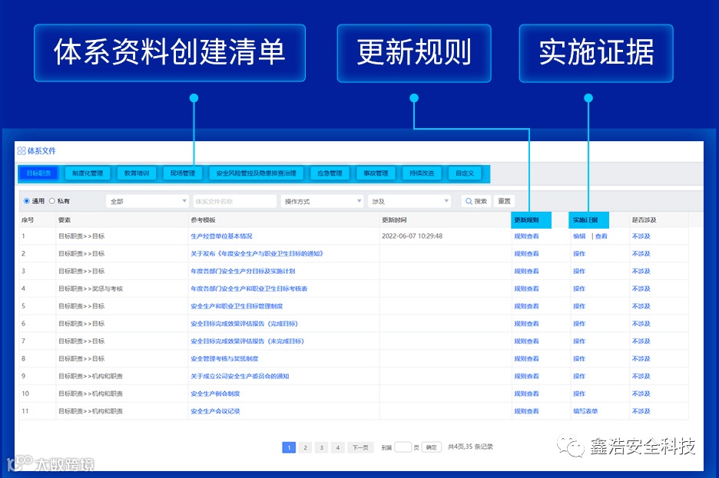The image size is (719, 478).
Task: Open 生产经营单位基本情况 template link
Action: (x=221, y=236)
